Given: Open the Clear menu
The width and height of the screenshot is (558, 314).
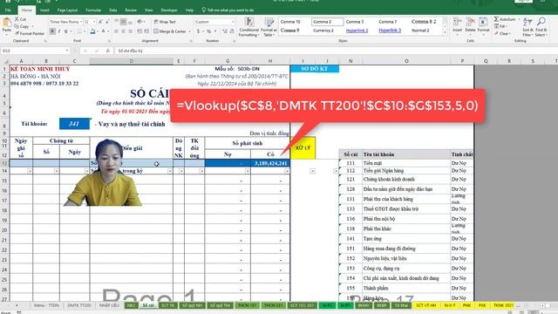Looking at the screenshot, I should [502, 33].
